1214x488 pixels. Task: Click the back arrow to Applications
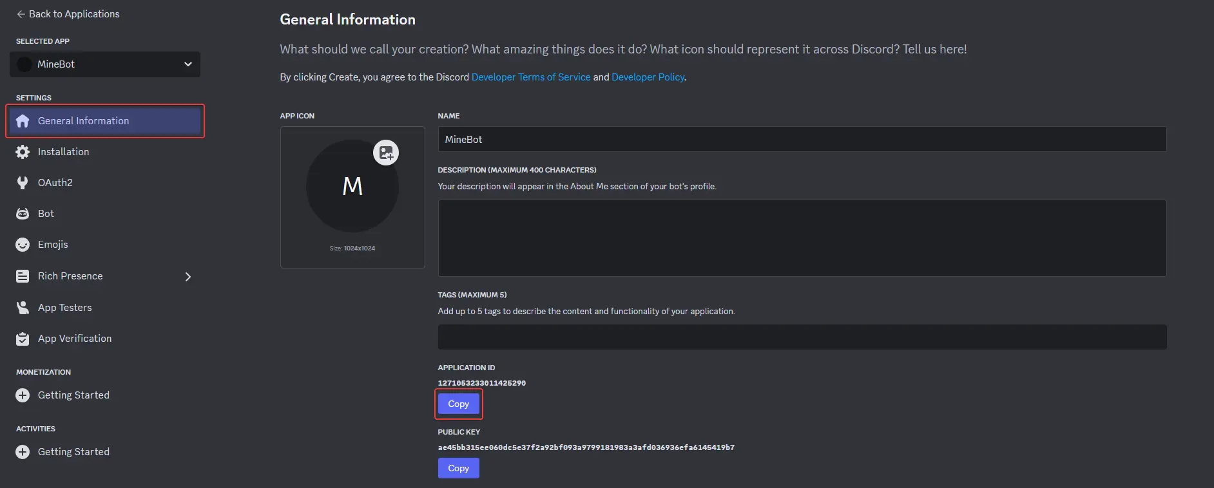(x=21, y=14)
